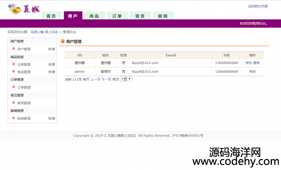Click the 花城 flower shop logo
The image size is (281, 170).
pyautogui.click(x=24, y=9)
